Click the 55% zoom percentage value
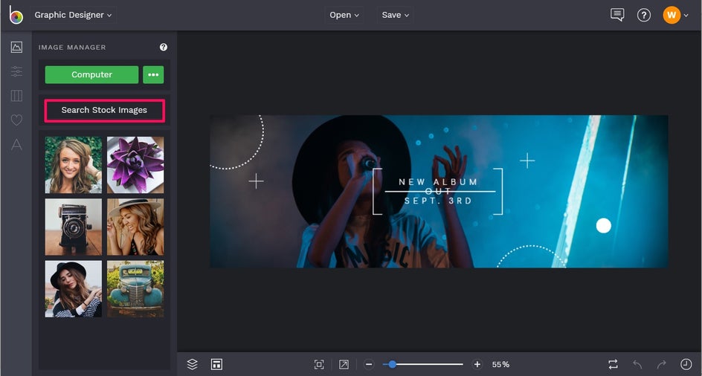The image size is (702, 376). [x=500, y=365]
